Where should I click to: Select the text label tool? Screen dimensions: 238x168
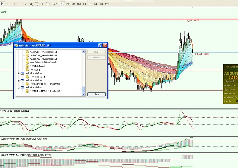[x=48, y=4]
